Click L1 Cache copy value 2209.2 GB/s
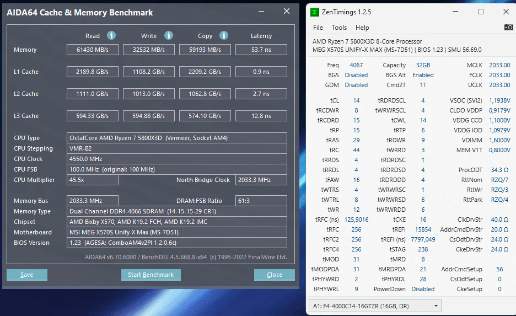This screenshot has width=516, height=316. click(x=205, y=72)
